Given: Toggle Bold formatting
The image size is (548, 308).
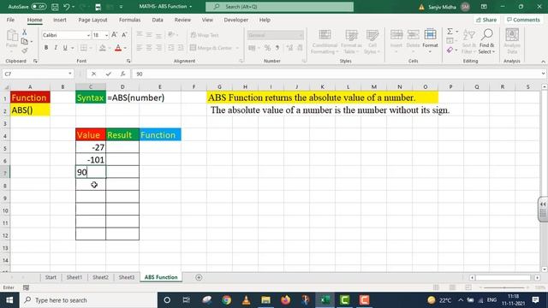Looking at the screenshot, I should coord(46,48).
